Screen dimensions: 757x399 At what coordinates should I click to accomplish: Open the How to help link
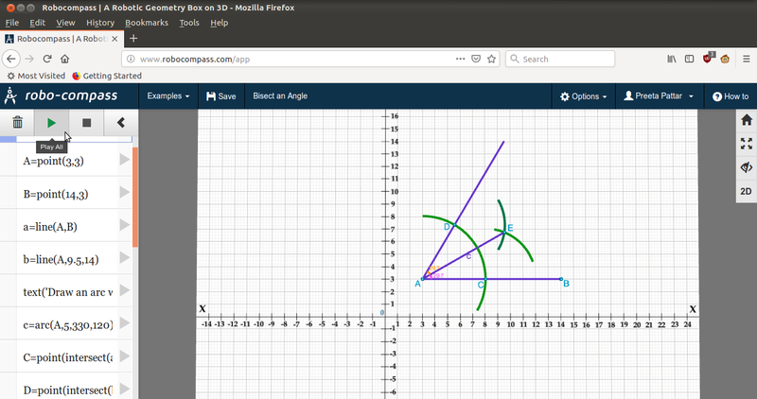coord(731,96)
